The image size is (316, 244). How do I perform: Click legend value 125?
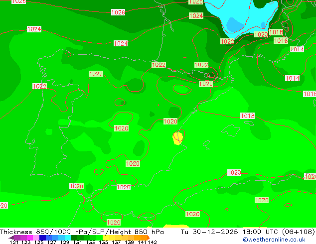tap(39, 242)
